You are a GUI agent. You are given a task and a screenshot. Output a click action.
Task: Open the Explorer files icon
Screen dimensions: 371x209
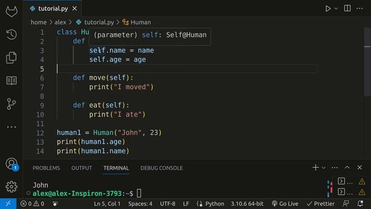coord(12,57)
